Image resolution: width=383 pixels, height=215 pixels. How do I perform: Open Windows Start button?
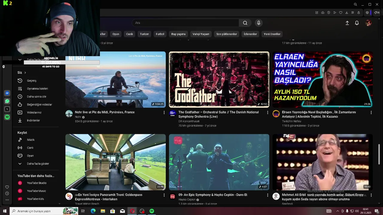click(x=5, y=211)
